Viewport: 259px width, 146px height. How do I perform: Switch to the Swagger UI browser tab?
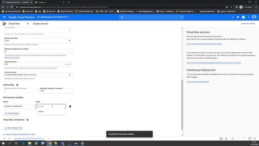pyautogui.click(x=49, y=2)
